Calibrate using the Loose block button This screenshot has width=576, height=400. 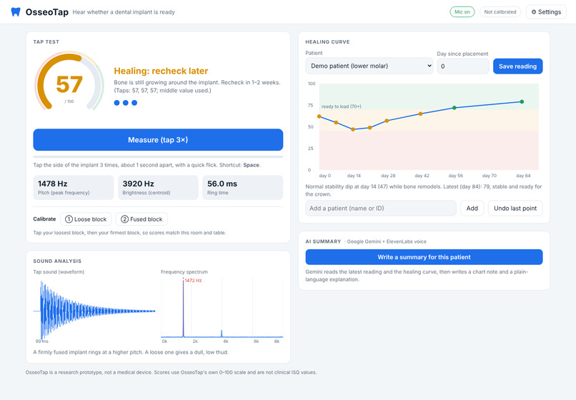(86, 219)
